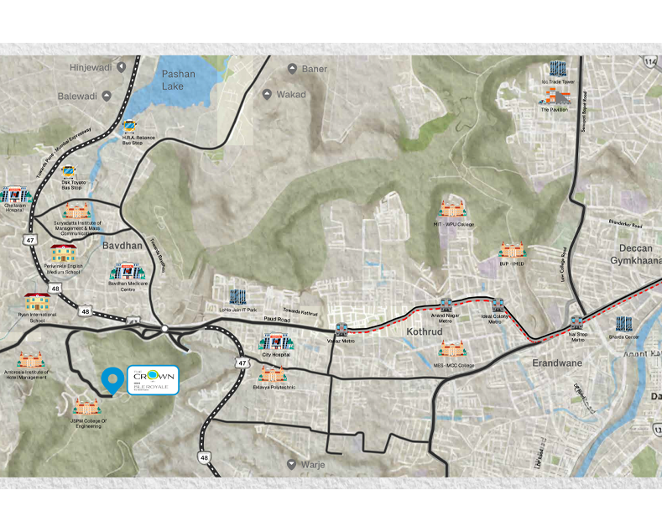Screen dimensions: 662x532
Task: Click the BVP - IMED building icon
Action: click(x=511, y=250)
